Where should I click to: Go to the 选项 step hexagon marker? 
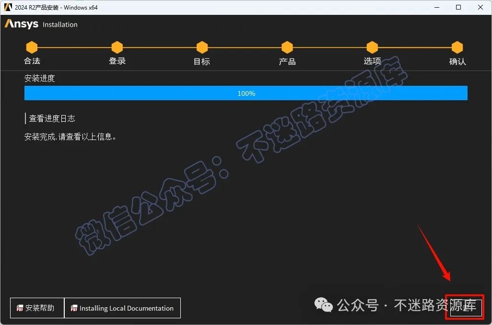point(372,47)
